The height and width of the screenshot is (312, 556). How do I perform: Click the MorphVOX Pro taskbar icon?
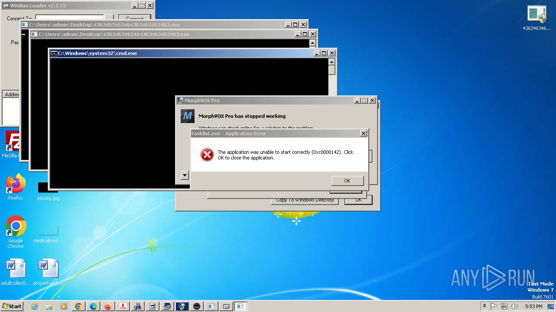(x=182, y=306)
